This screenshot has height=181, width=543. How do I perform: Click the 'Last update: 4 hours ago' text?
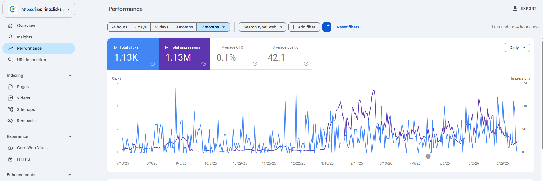[515, 27]
